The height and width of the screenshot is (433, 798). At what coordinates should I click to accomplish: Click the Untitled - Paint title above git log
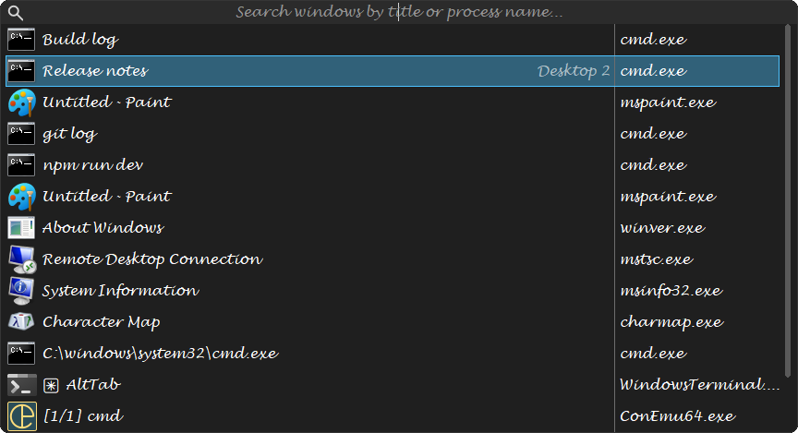click(107, 102)
